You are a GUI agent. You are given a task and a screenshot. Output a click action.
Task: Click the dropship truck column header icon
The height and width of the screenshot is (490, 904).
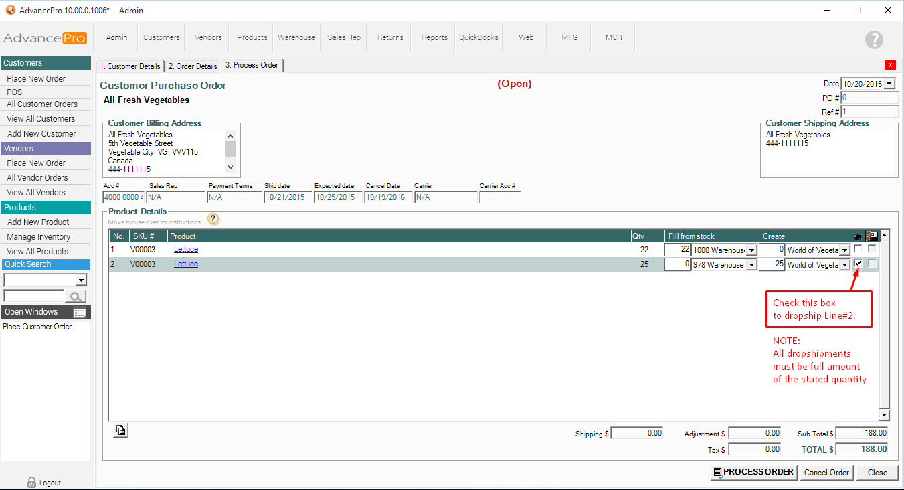[x=858, y=236]
